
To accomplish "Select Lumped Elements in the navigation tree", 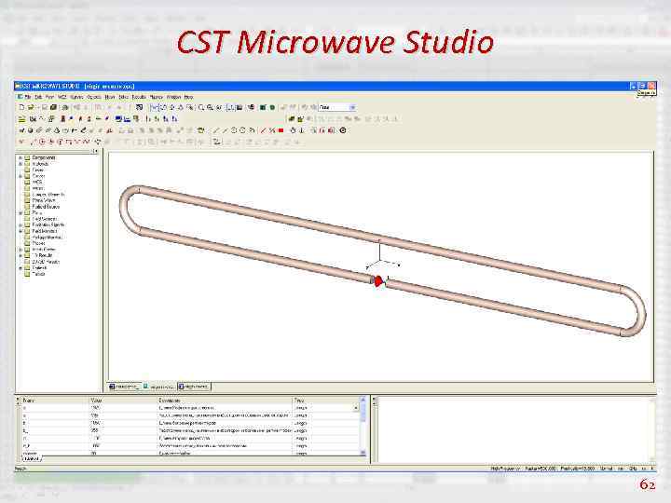I will (x=48, y=195).
